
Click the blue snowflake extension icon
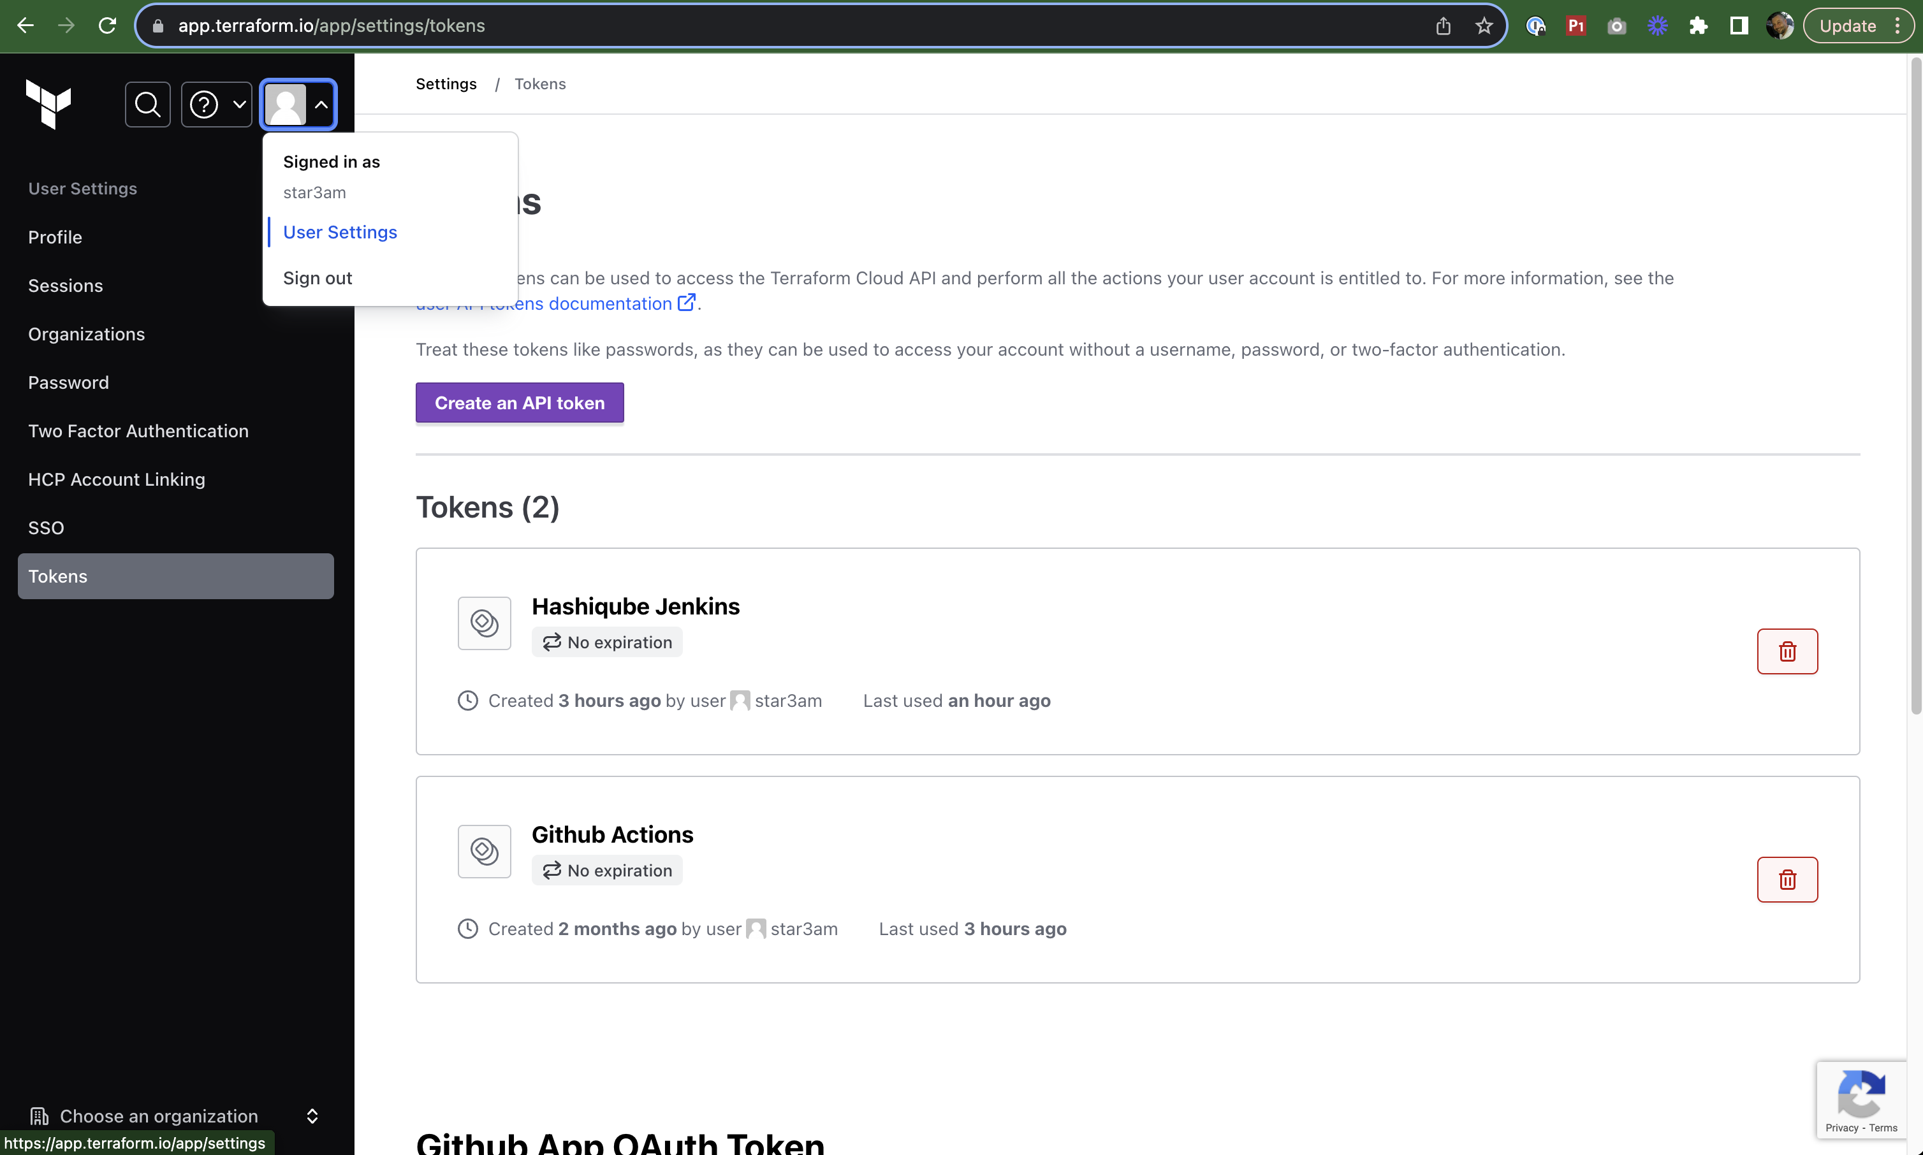(1658, 25)
